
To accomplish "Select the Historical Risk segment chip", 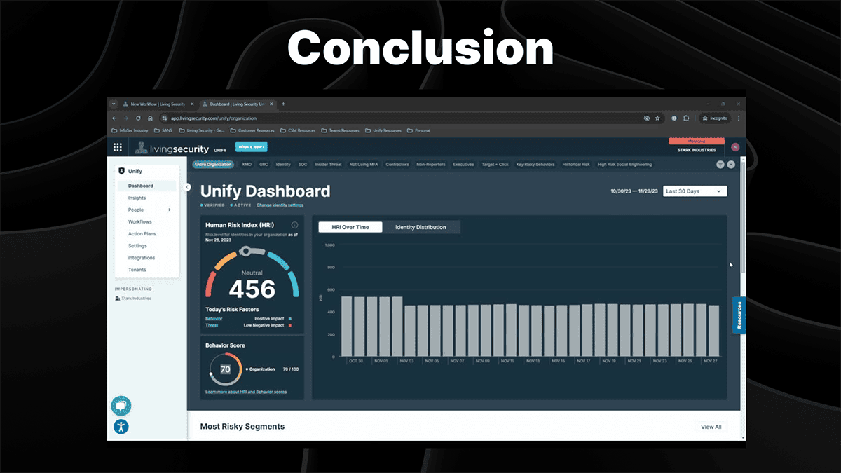I will [x=576, y=165].
